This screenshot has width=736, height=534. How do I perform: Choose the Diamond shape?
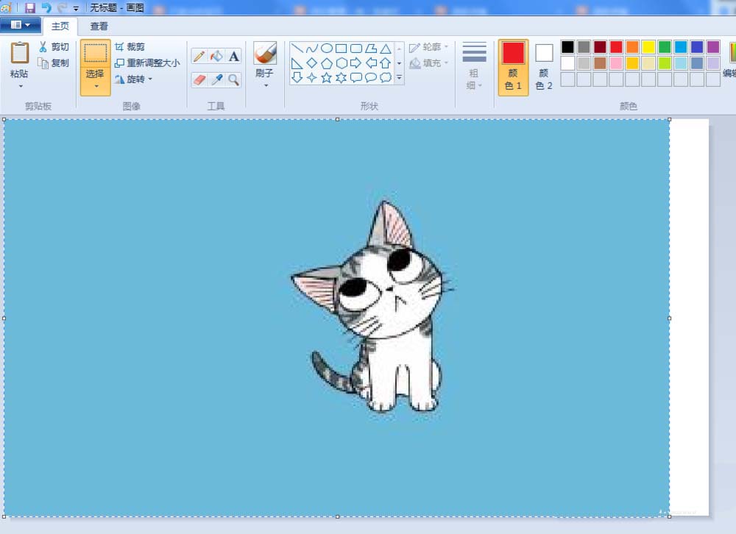(x=311, y=63)
